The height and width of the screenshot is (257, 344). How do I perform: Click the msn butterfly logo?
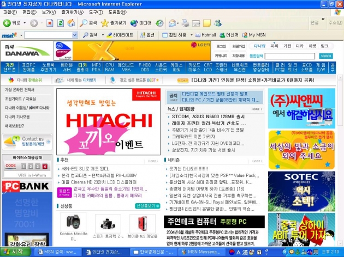tap(9, 35)
